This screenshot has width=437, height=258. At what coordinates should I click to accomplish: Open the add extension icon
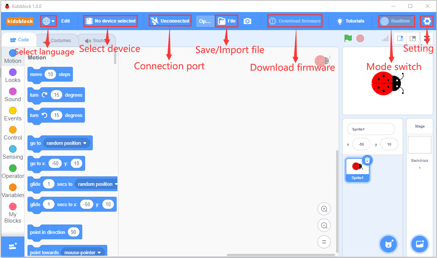(13, 246)
